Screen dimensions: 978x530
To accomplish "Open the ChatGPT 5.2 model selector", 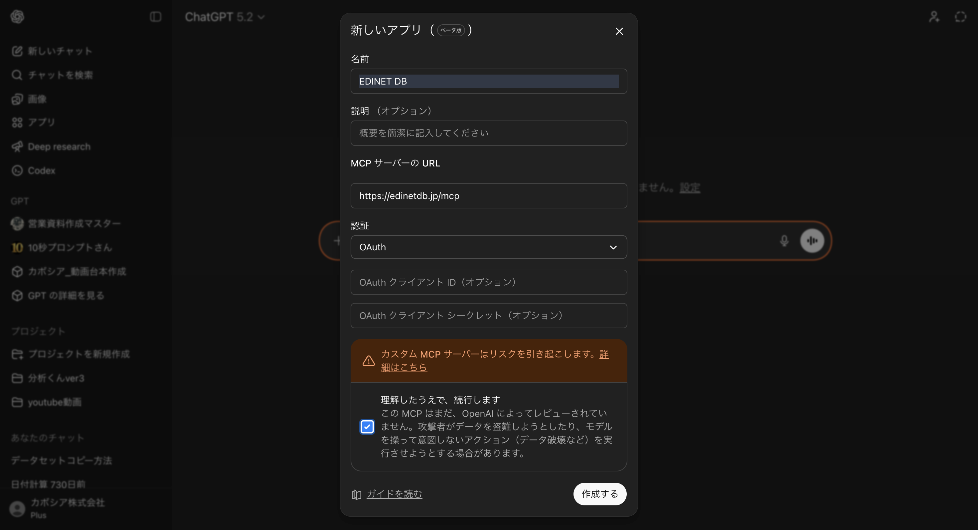I will click(x=224, y=17).
